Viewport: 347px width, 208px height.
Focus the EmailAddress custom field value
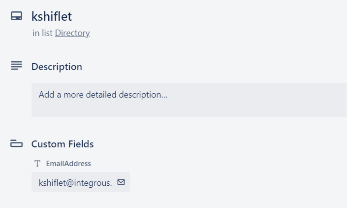[72, 182]
